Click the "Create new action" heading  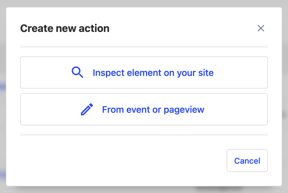click(65, 28)
